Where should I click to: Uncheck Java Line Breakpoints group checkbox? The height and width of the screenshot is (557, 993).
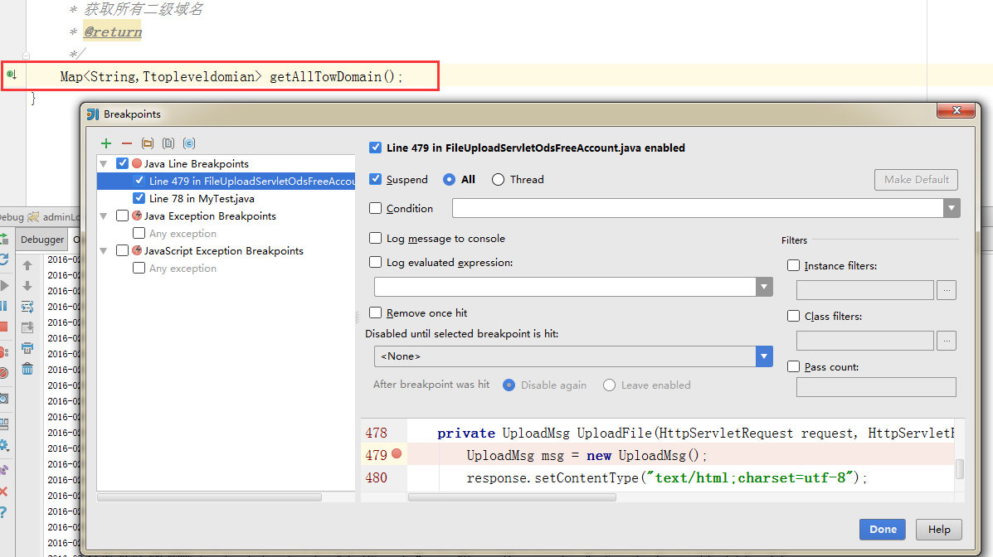click(122, 163)
